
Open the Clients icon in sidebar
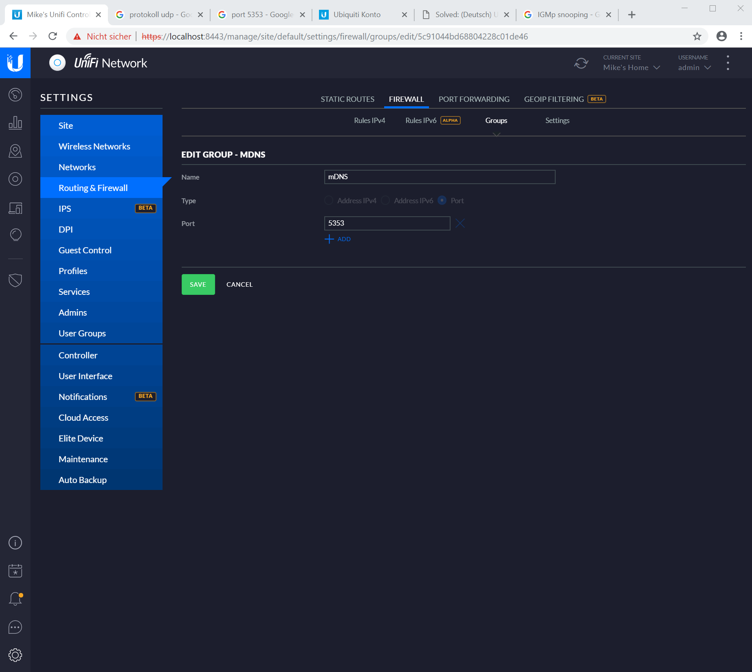click(15, 208)
